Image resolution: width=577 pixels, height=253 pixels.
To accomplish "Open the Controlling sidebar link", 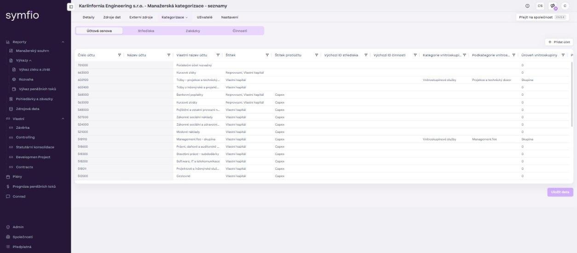I will [x=25, y=137].
